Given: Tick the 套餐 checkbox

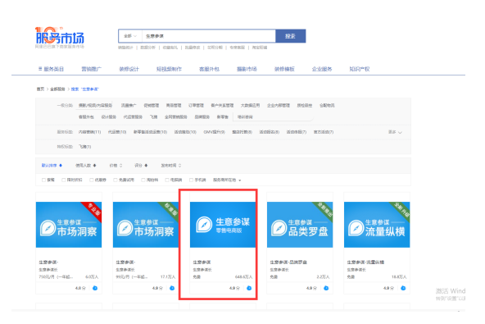Looking at the screenshot, I should click(x=43, y=180).
